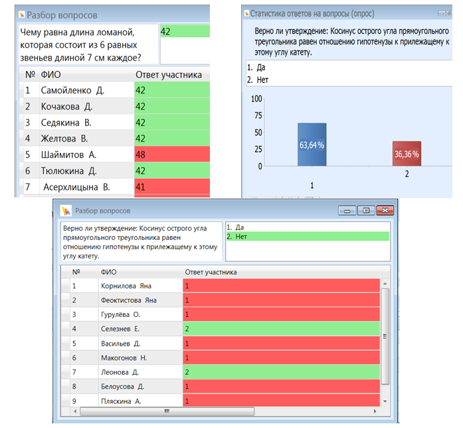
Task: Click the horizontal scrollbar thumb
Action: pos(167,411)
